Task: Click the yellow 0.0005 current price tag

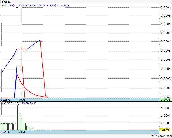Action: point(165,100)
